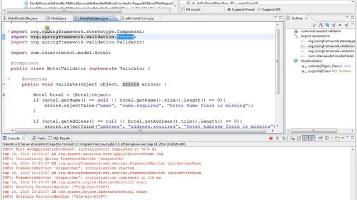Toggle Show Console When Standard Error Changes
Screen dimensions: 357x200
tap(312, 138)
